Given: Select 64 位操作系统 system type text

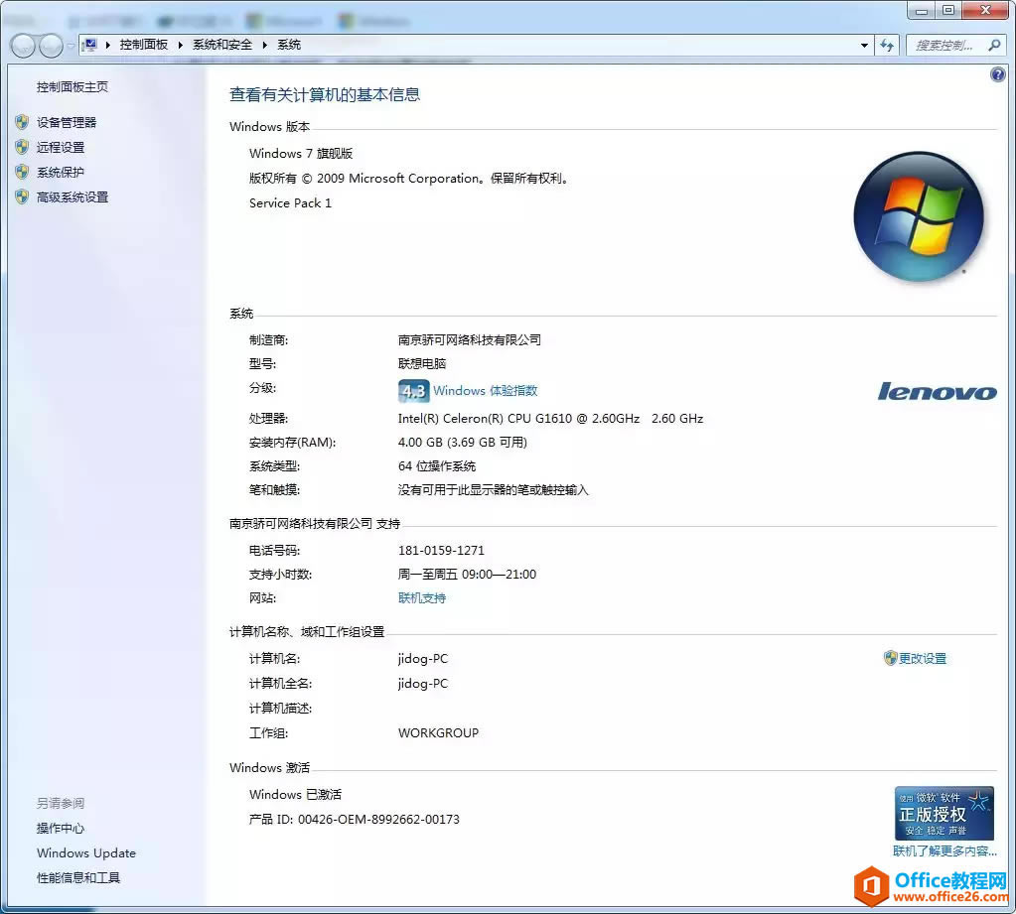Looking at the screenshot, I should pos(437,466).
